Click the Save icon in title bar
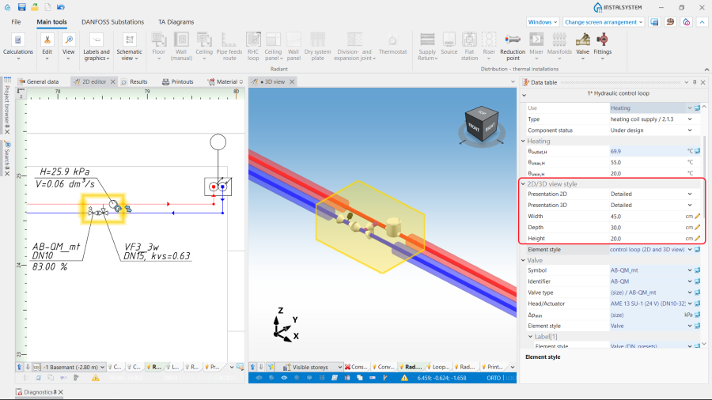The image size is (712, 400). (x=21, y=7)
